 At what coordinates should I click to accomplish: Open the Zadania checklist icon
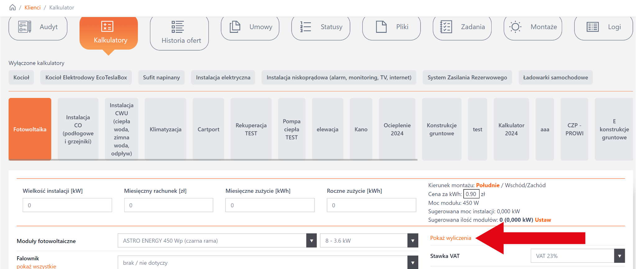tap(446, 27)
